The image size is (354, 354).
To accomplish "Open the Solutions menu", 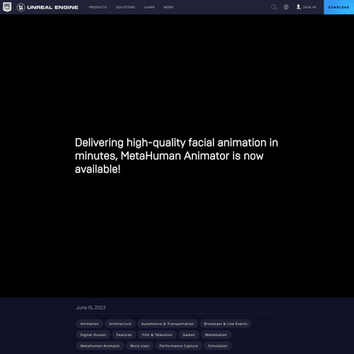I will pos(125,7).
